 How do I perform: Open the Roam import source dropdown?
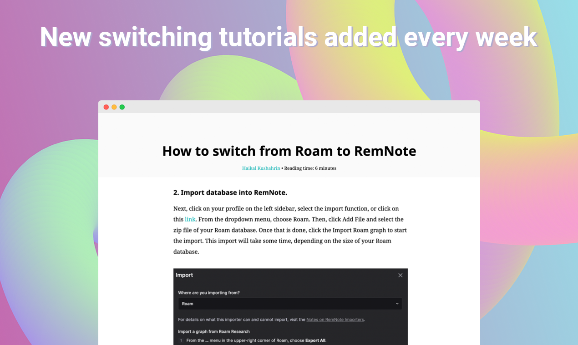coord(290,304)
